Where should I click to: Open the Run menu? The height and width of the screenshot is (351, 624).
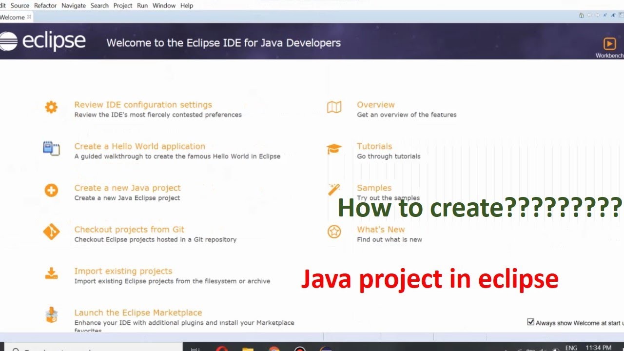[x=142, y=5]
